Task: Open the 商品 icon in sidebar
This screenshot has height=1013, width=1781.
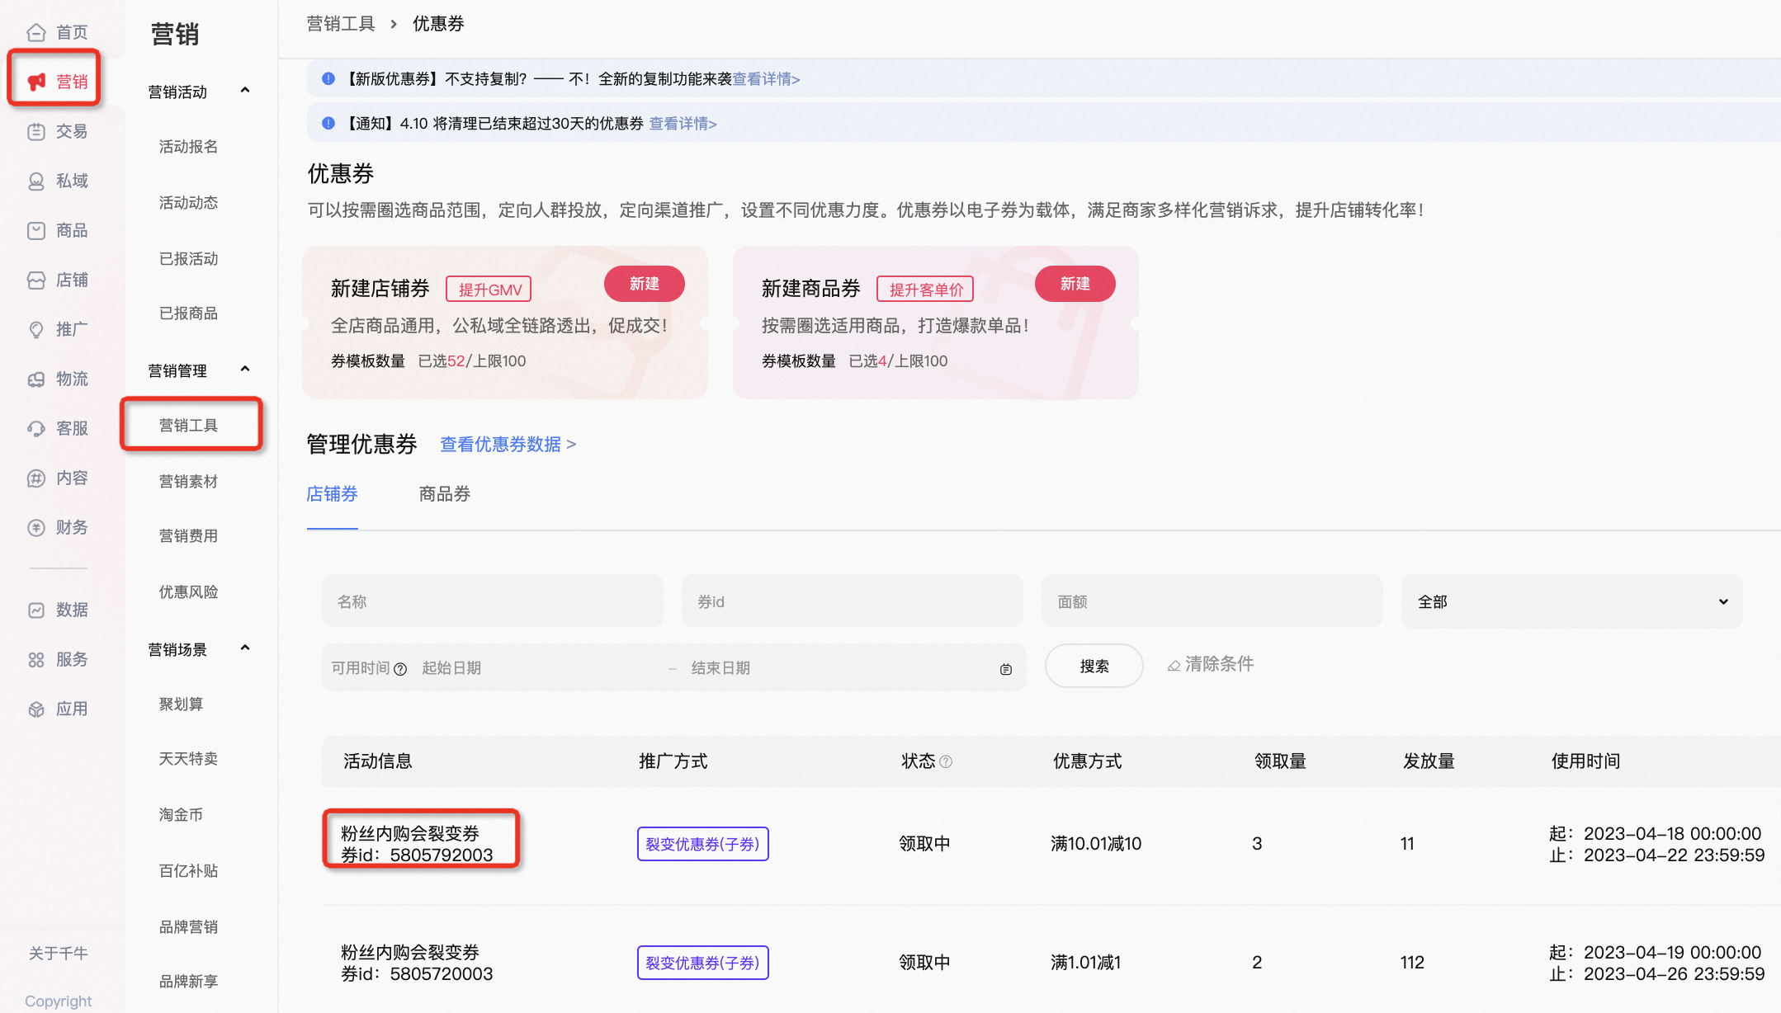Action: [36, 230]
